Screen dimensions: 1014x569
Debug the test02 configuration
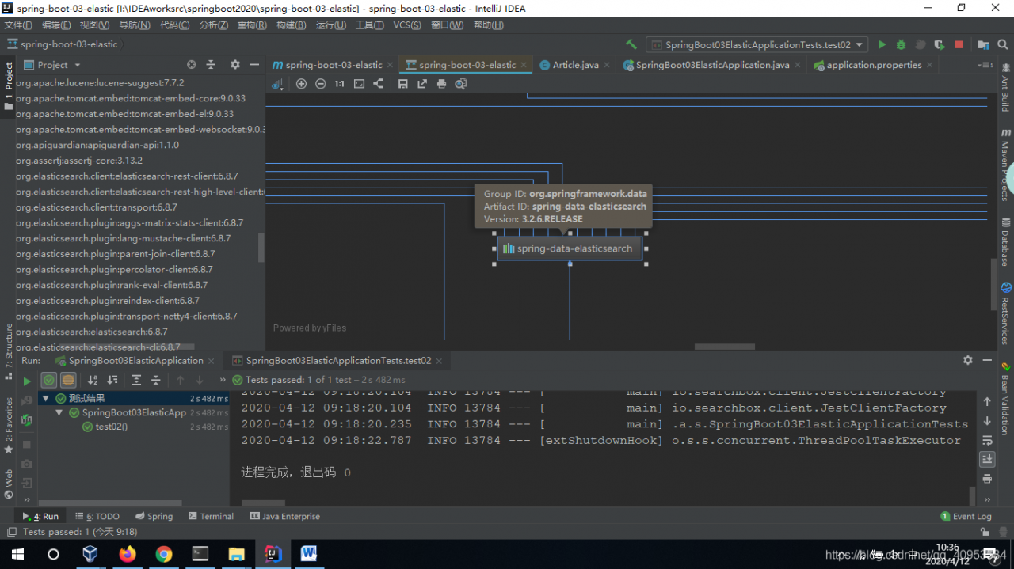coord(901,45)
